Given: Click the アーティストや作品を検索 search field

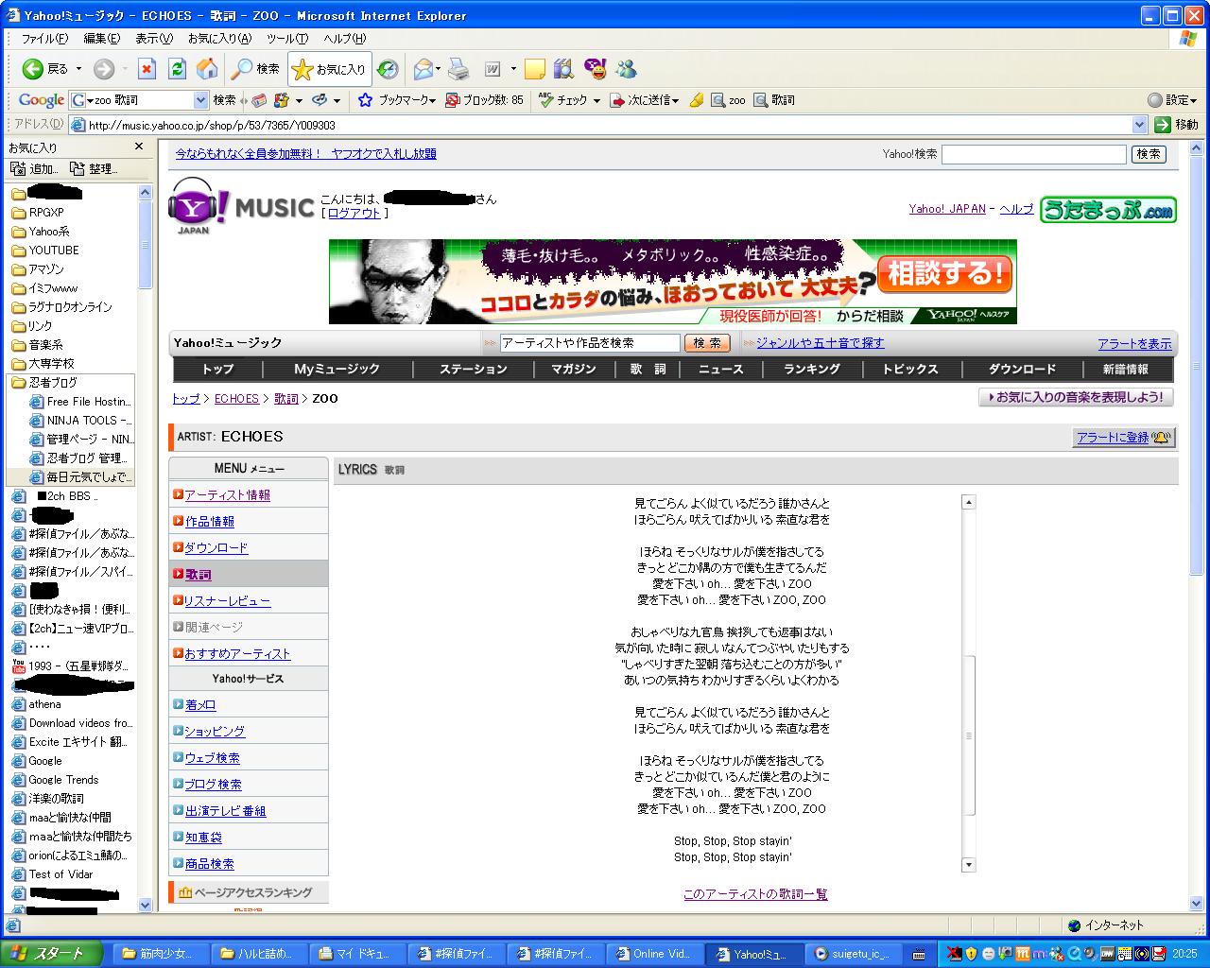Looking at the screenshot, I should (x=590, y=343).
